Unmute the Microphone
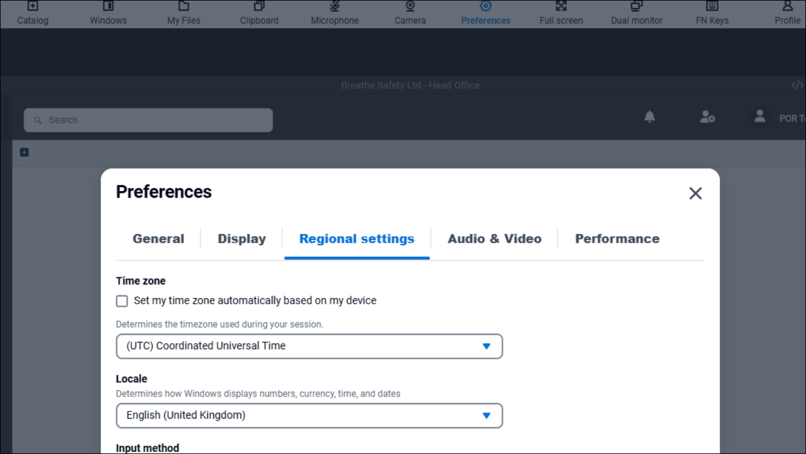The width and height of the screenshot is (806, 454). click(334, 12)
